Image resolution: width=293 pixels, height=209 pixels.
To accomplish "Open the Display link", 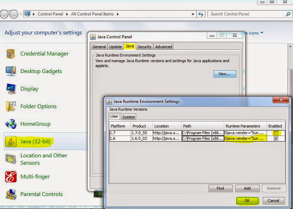I will (29, 89).
